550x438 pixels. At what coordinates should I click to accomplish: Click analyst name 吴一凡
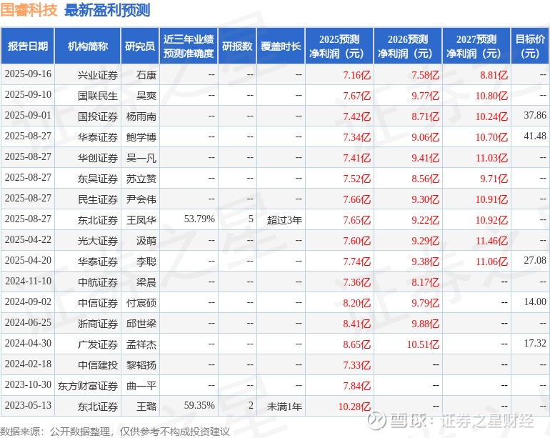coord(141,158)
